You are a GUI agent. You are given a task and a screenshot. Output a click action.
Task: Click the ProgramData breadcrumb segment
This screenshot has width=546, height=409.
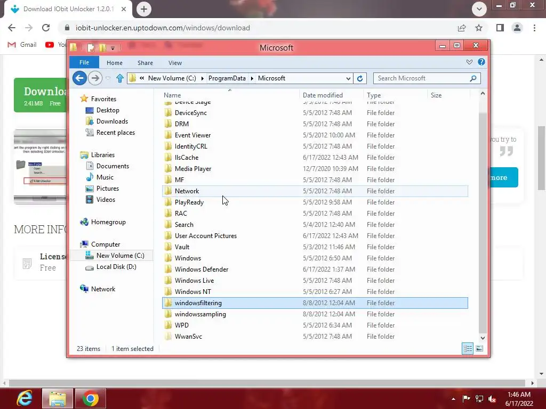click(x=227, y=78)
